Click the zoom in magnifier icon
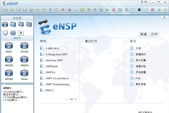Image resolution: width=169 pixels, height=113 pixels. coord(89,10)
